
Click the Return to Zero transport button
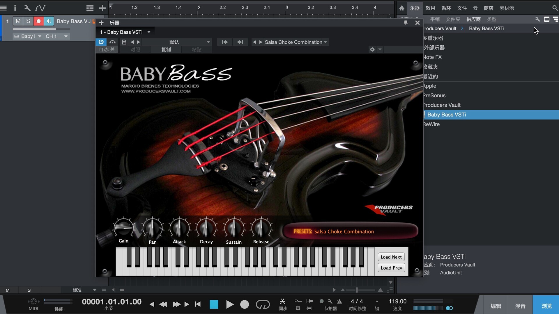(198, 304)
